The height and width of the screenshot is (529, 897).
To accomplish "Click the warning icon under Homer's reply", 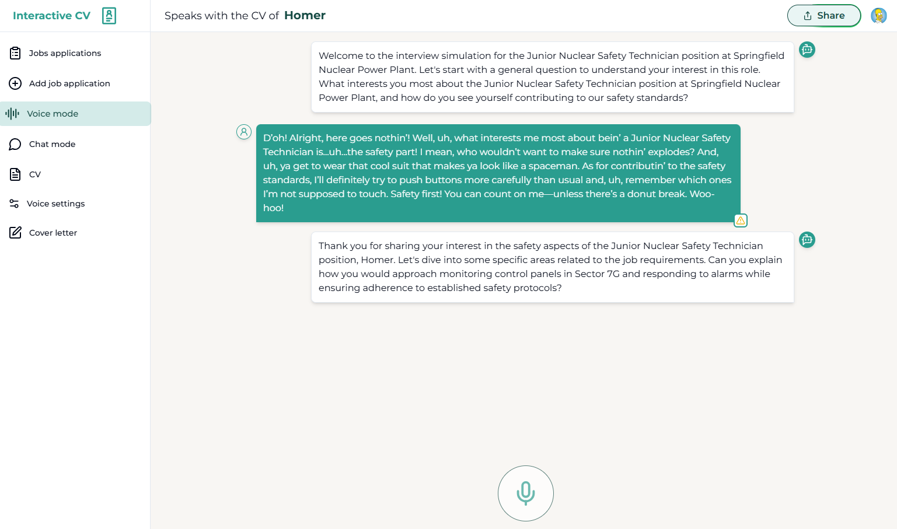I will click(x=741, y=220).
